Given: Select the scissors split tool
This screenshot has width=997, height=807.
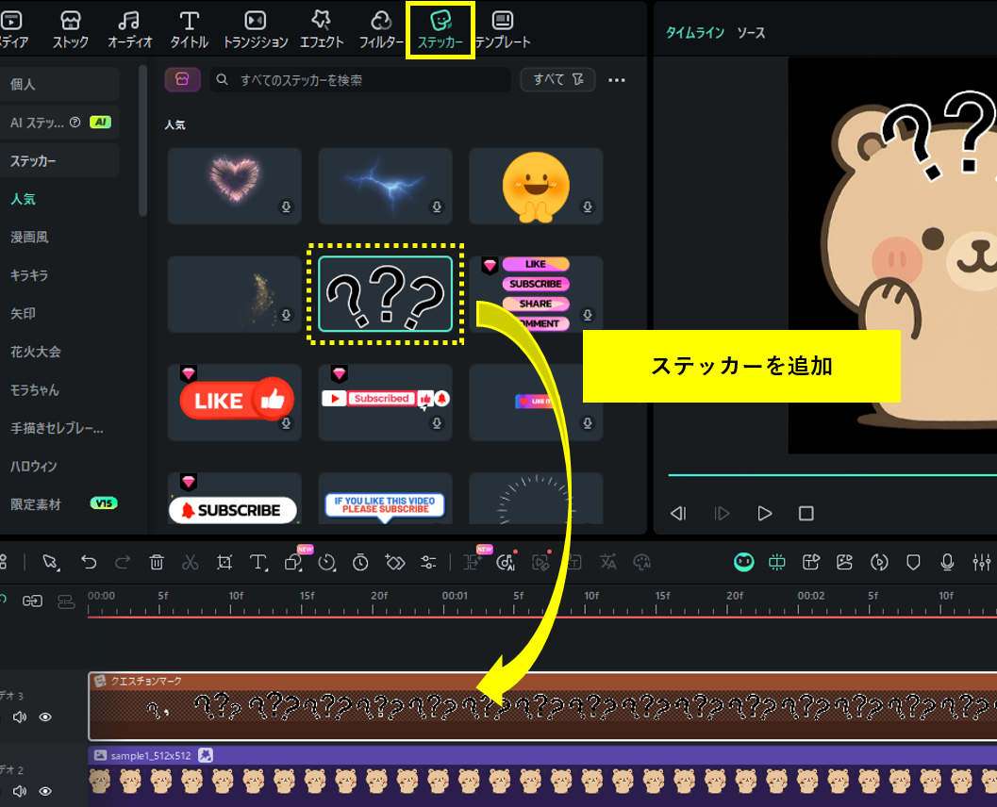Looking at the screenshot, I should click(x=190, y=562).
